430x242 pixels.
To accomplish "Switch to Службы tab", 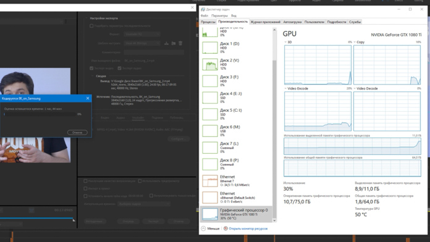I will 355,22.
